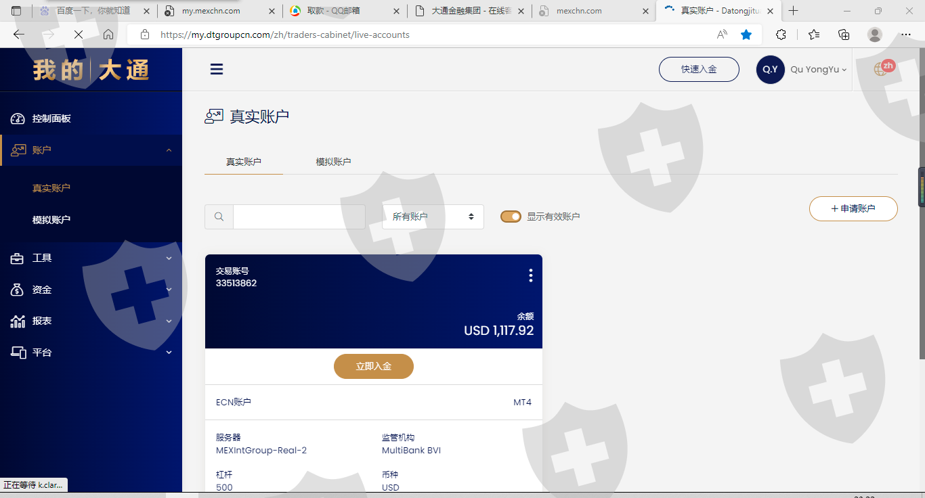Image resolution: width=925 pixels, height=498 pixels.
Task: Open the browser favorites list icon
Action: click(x=814, y=35)
